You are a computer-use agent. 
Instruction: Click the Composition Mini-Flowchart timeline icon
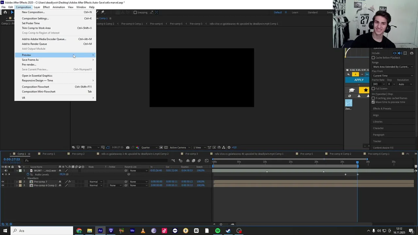[x=173, y=161]
